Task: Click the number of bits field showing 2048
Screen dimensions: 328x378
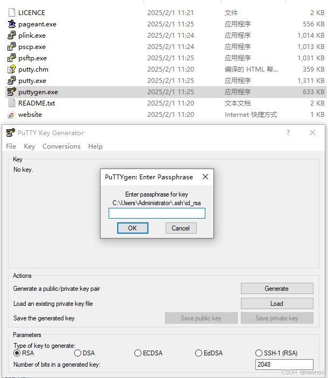Action: click(284, 364)
